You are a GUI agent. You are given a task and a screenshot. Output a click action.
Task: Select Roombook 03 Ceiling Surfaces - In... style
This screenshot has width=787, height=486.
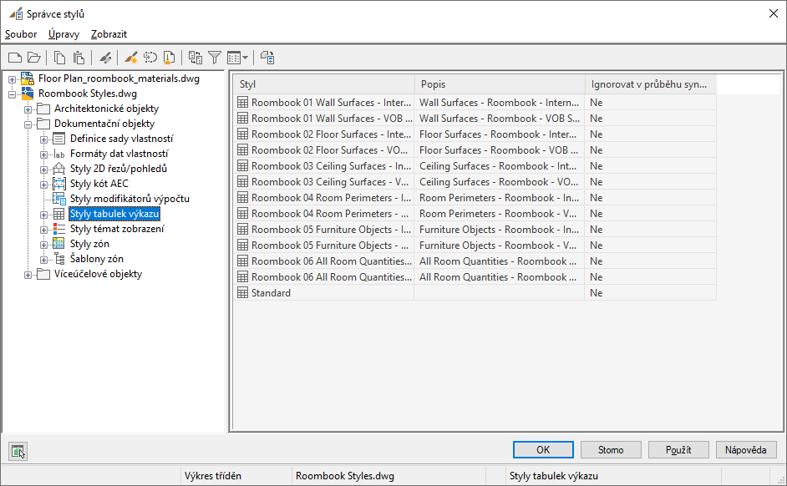click(x=332, y=166)
